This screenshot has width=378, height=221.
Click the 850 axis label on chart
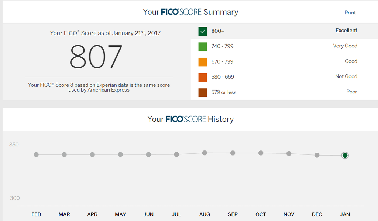click(14, 145)
